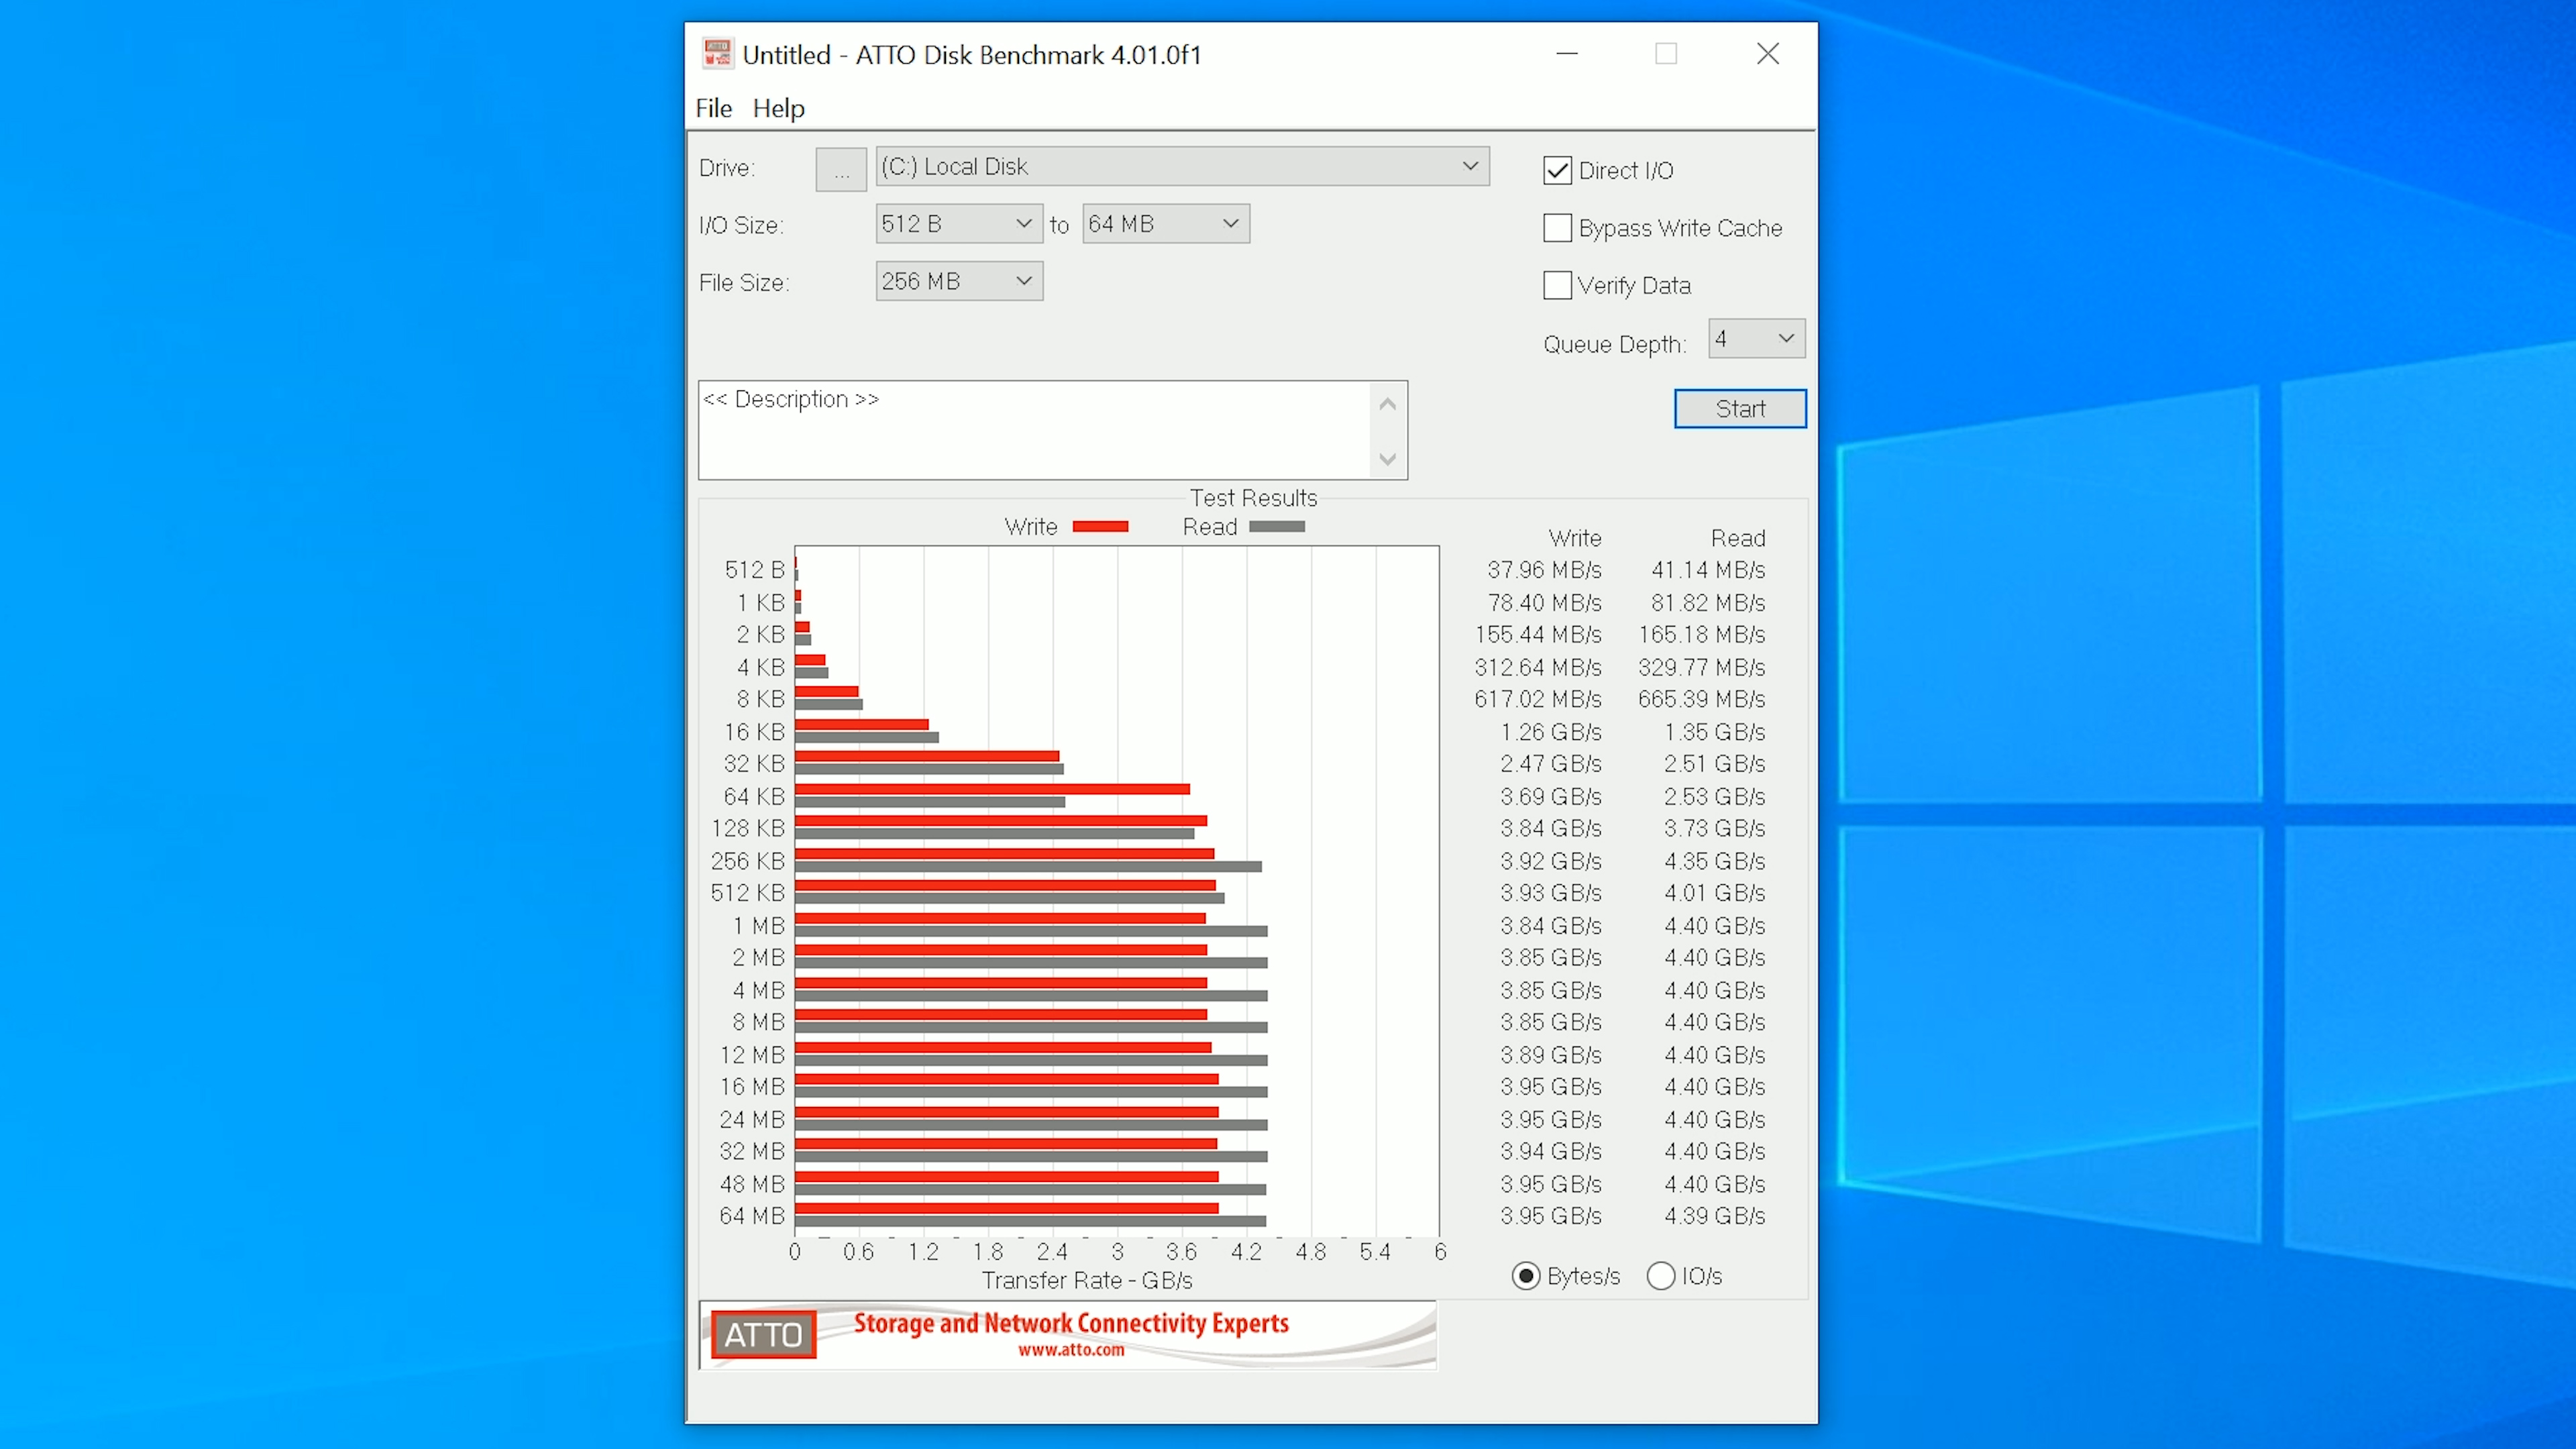Expand the (C:) Local Disk drive dropdown
Viewport: 2576px width, 1449px height.
(x=1182, y=166)
